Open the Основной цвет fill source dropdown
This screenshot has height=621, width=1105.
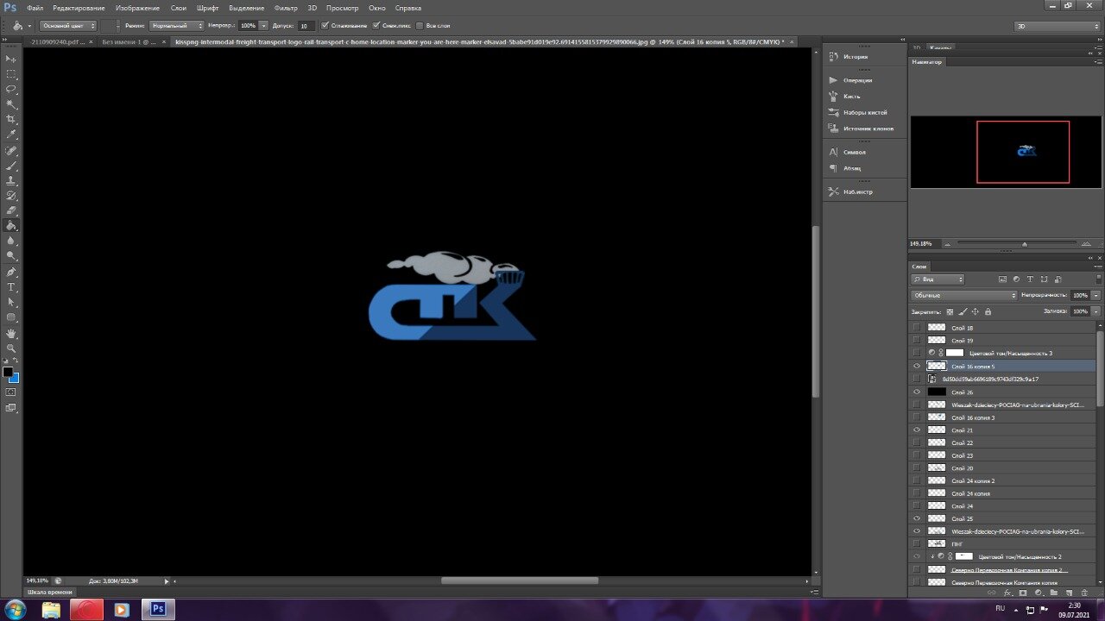point(68,26)
